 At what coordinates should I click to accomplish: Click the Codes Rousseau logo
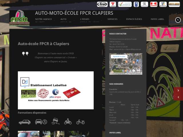[125, 4]
